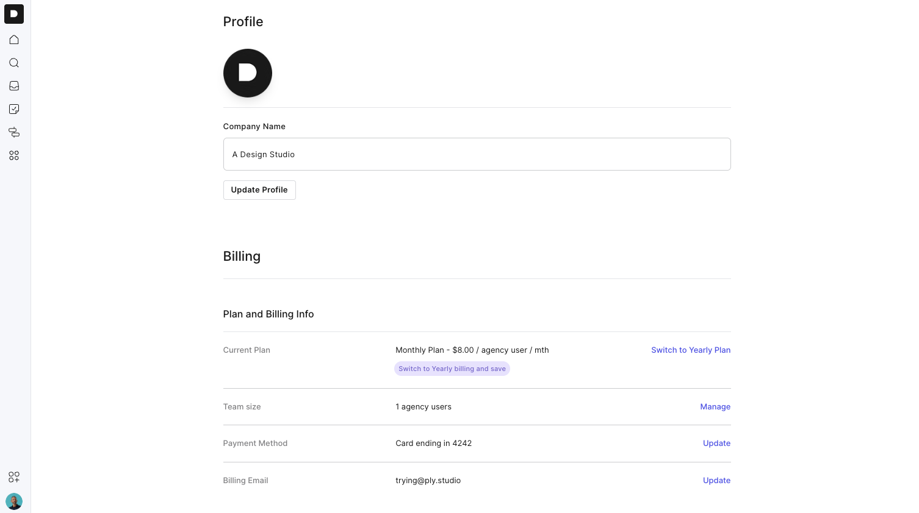The image size is (919, 513).
Task: Open the Tasks checkmark icon
Action: pyautogui.click(x=14, y=109)
